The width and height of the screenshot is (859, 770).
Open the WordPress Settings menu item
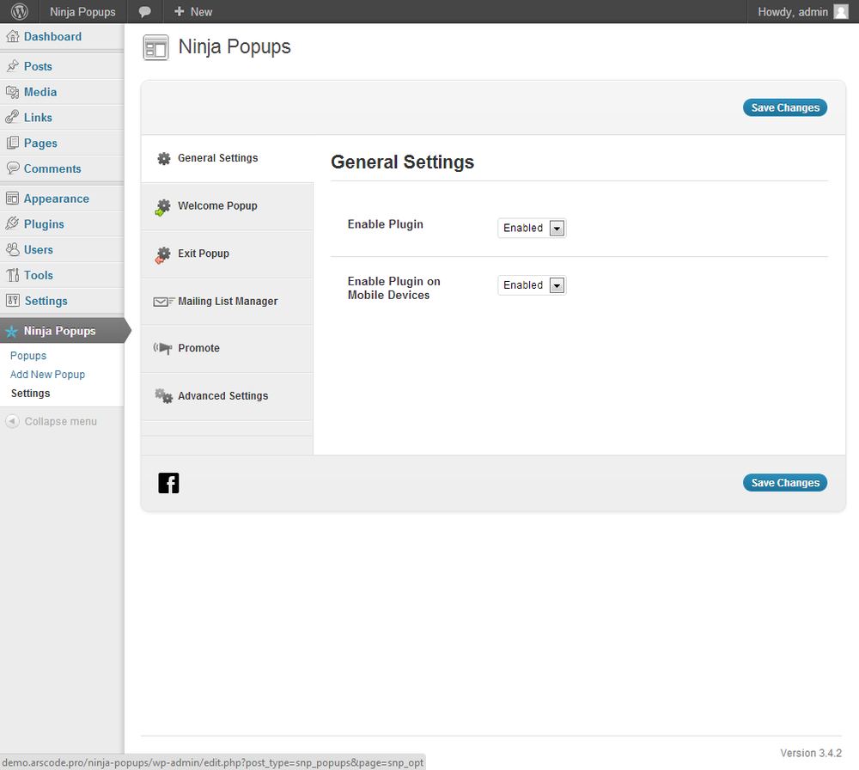point(62,301)
